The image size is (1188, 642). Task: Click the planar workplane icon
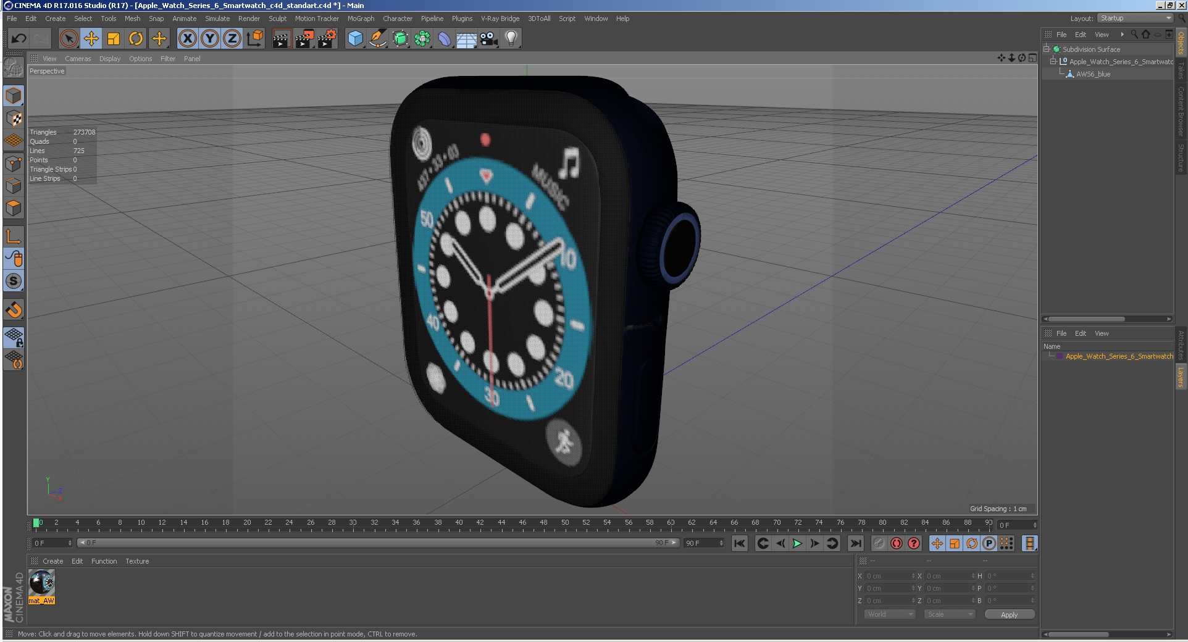coord(14,359)
